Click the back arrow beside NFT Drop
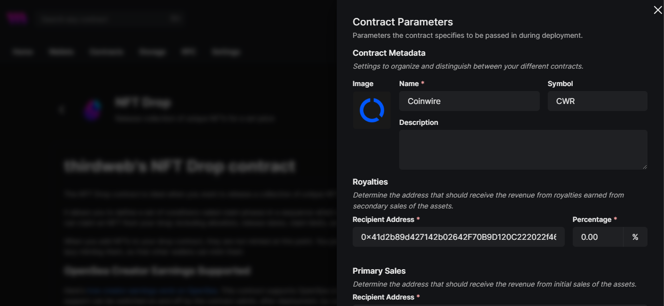Image resolution: width=664 pixels, height=306 pixels. pos(62,110)
